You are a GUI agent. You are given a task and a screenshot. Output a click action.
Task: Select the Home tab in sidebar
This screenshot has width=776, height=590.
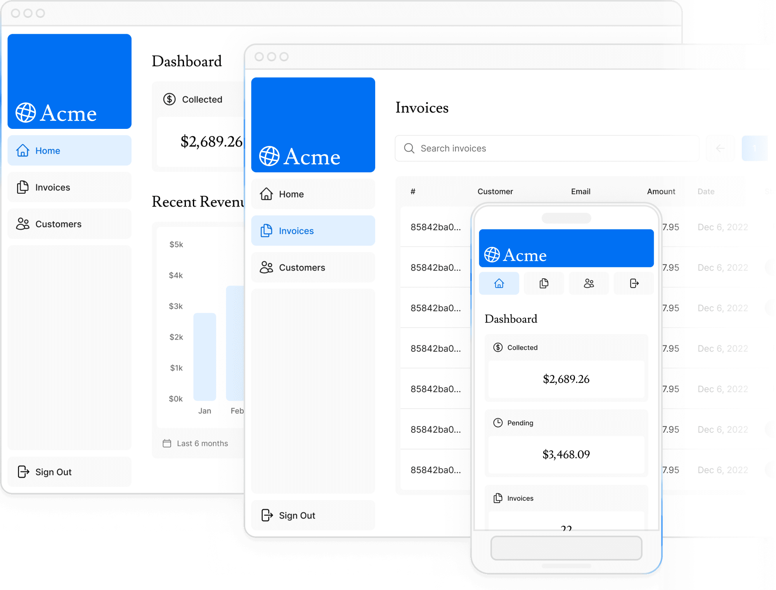click(69, 150)
